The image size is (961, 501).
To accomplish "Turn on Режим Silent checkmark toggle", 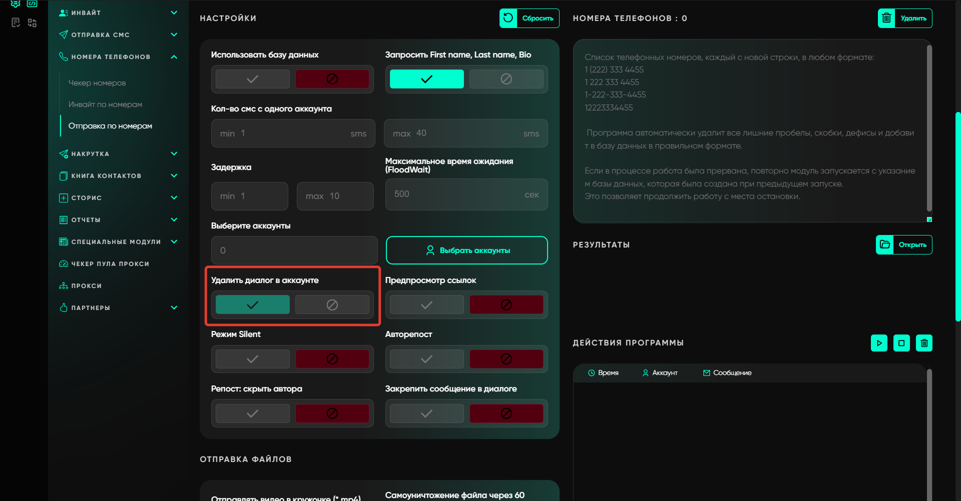I will pos(253,359).
